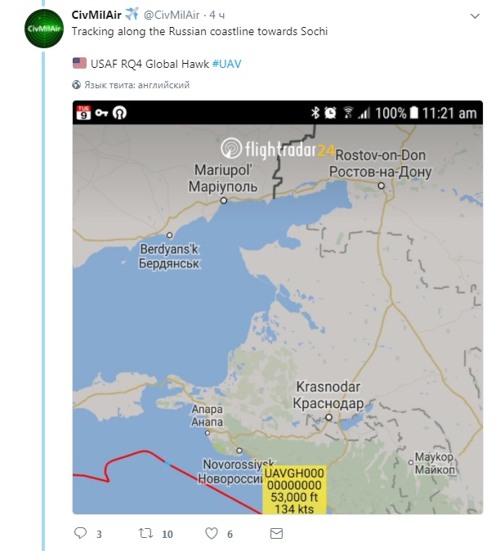Open direct message envelope icon
500x551 pixels.
coord(276,534)
